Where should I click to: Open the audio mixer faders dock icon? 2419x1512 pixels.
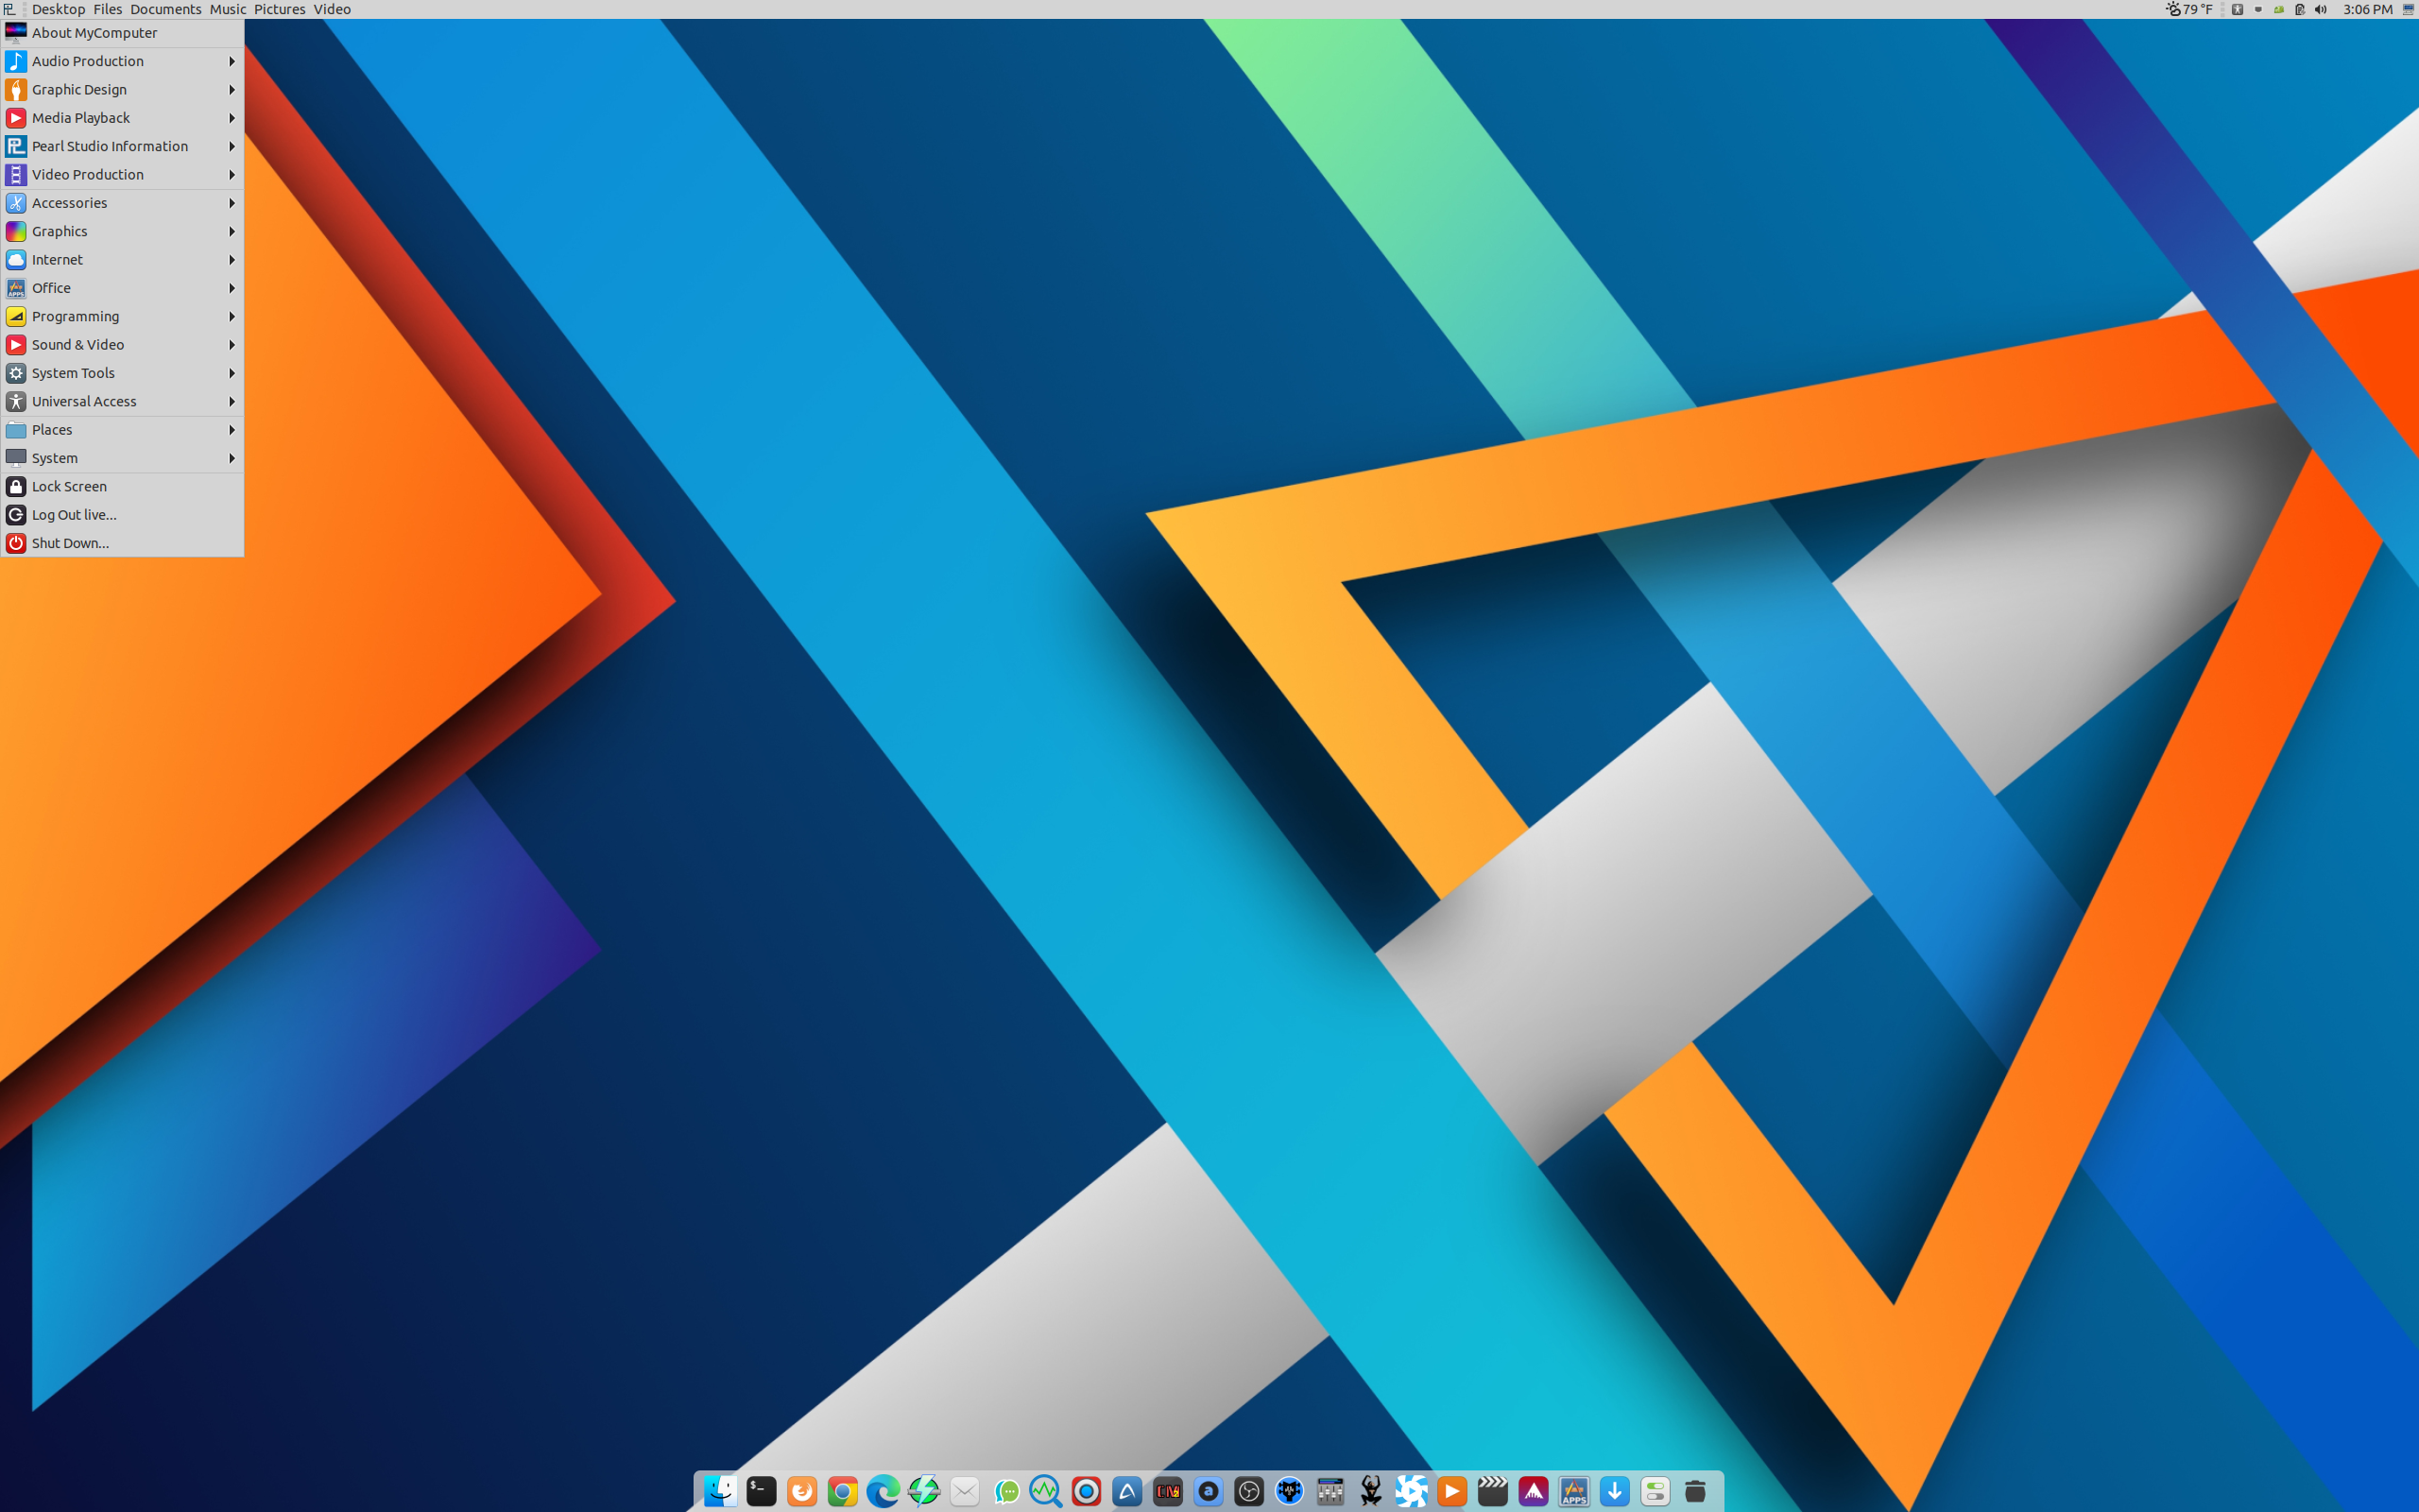click(x=1330, y=1491)
